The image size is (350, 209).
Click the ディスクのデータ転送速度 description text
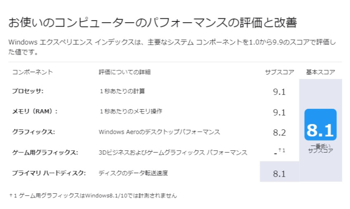(133, 173)
